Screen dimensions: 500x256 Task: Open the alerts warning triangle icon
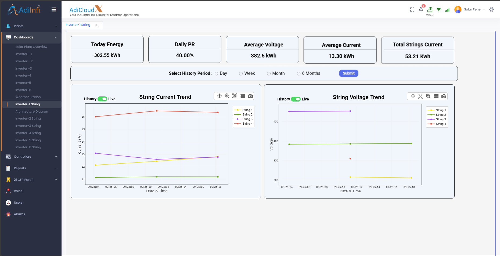421,9
